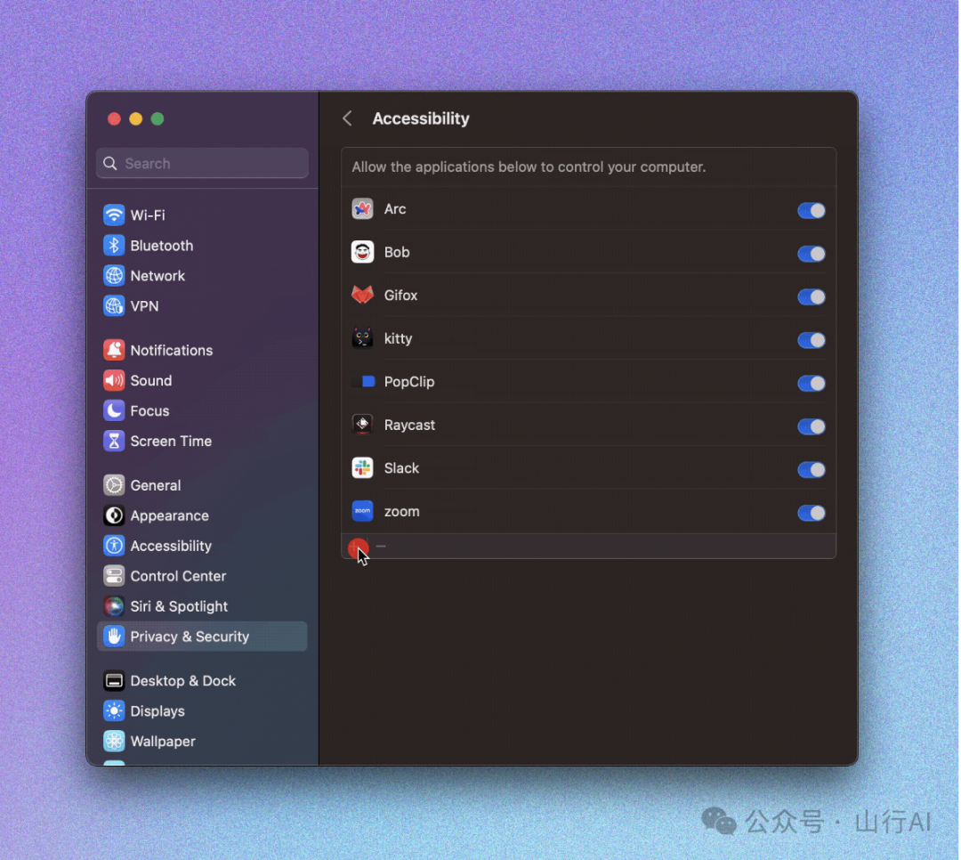
Task: Open the Notifications bell icon
Action: click(114, 350)
